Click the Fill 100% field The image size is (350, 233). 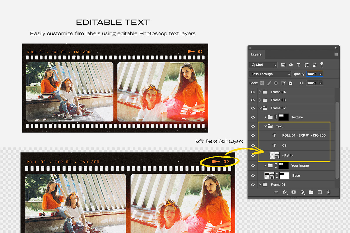312,83
